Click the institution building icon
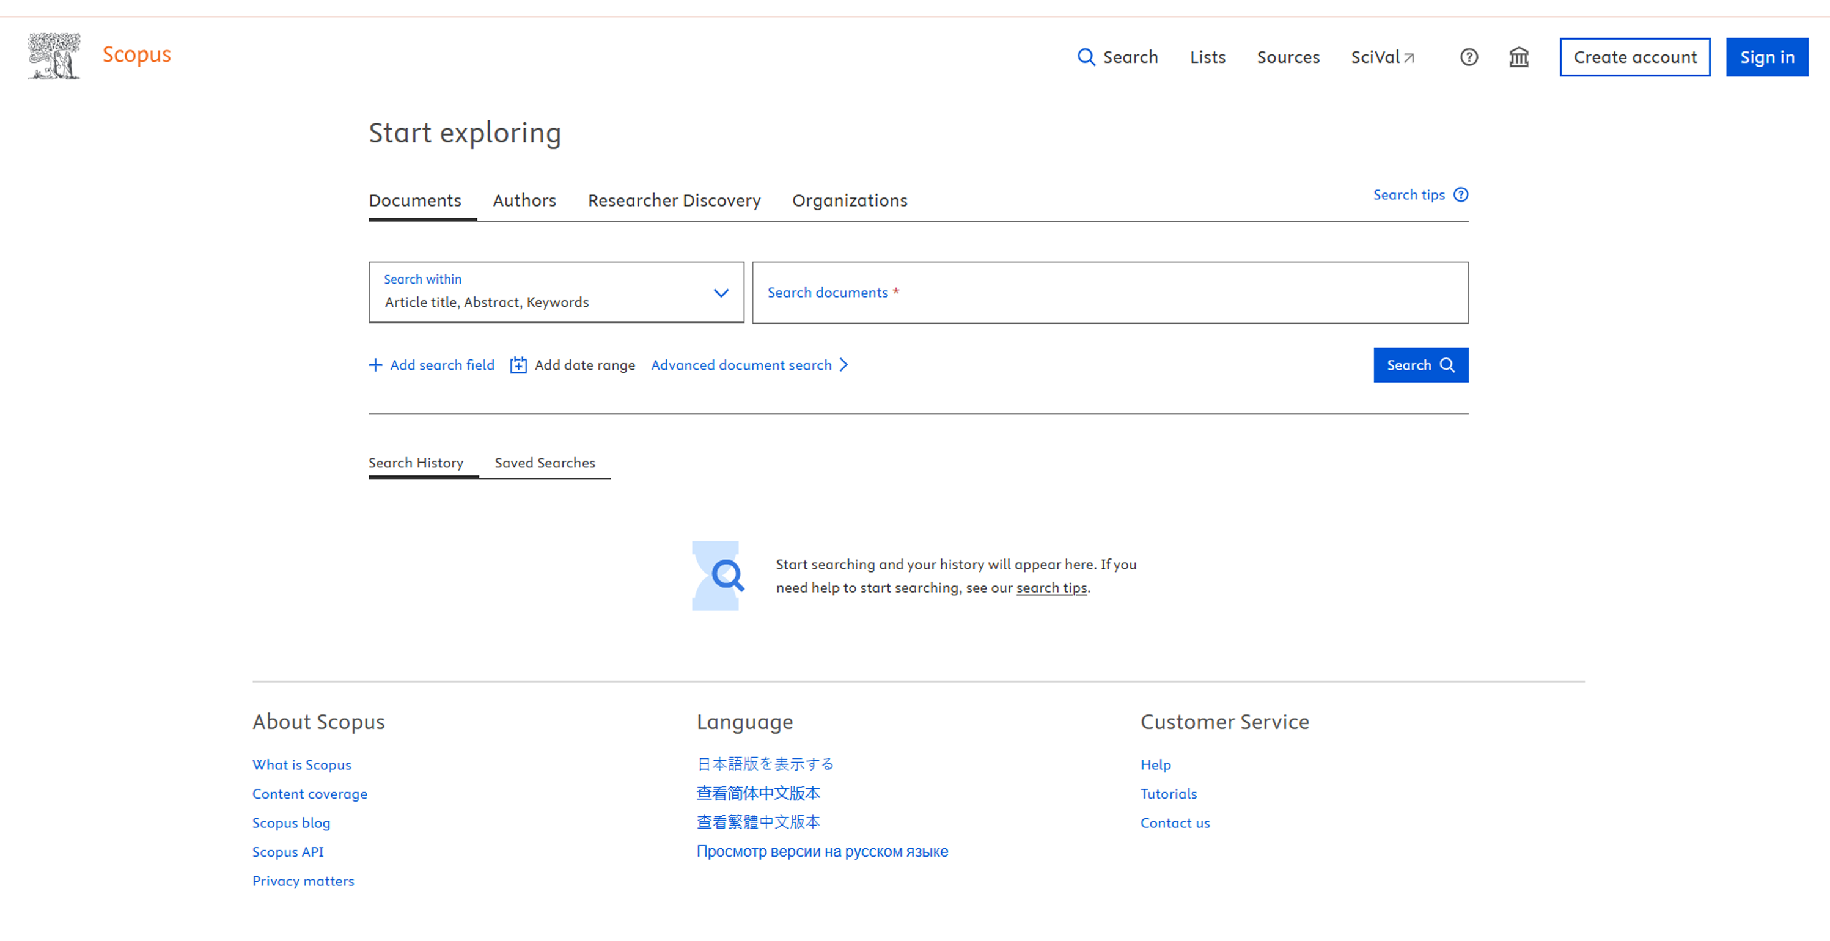Image resolution: width=1830 pixels, height=941 pixels. [1518, 57]
